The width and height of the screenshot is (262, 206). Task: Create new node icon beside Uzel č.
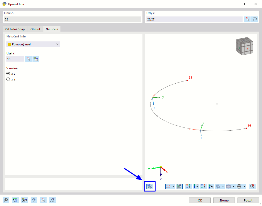36,59
